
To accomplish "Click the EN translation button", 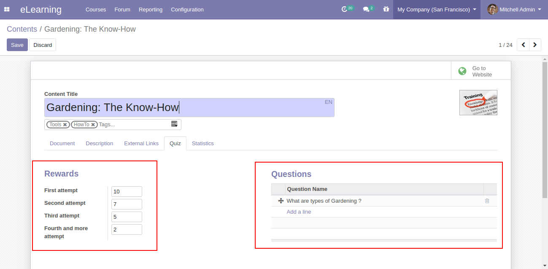I will pos(329,102).
